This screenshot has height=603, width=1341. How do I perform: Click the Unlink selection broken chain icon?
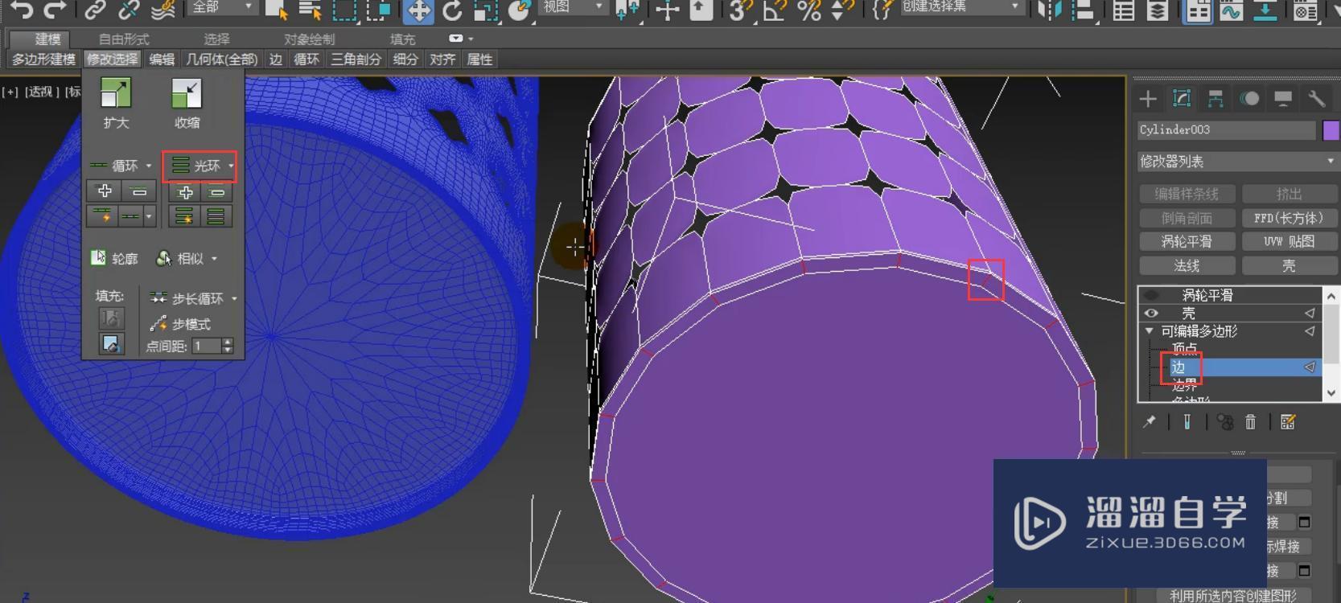pos(129,10)
